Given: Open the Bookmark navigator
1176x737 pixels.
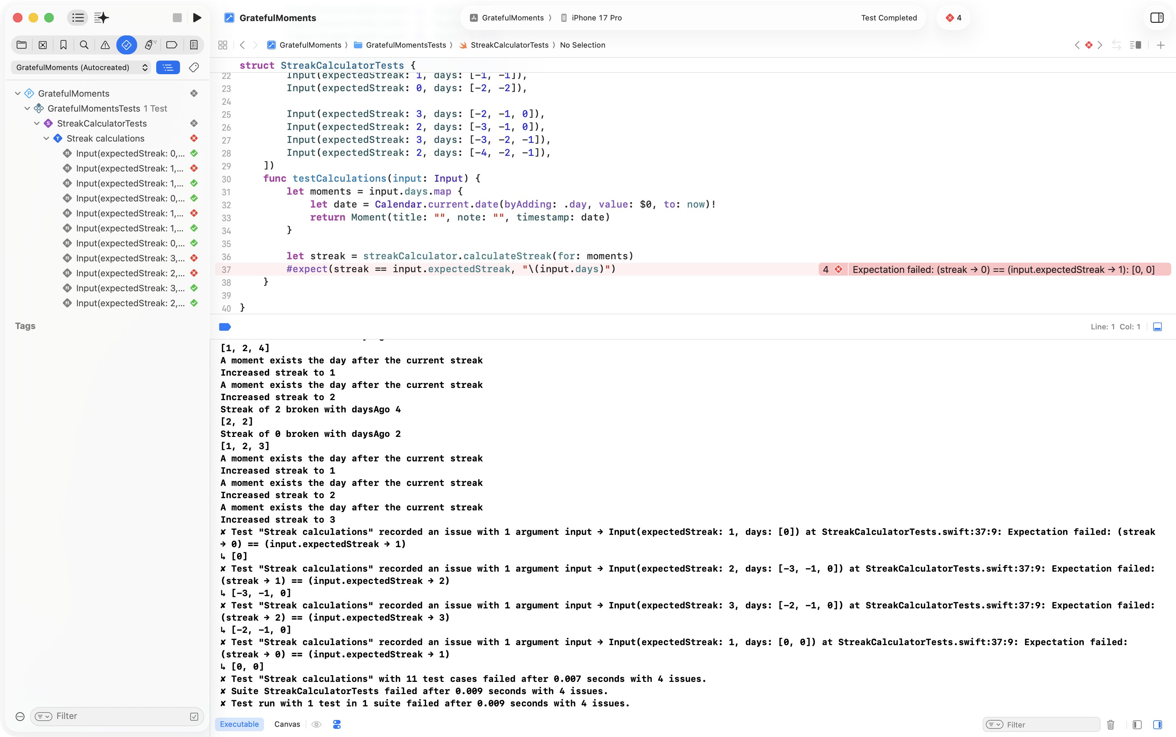Looking at the screenshot, I should (x=63, y=45).
